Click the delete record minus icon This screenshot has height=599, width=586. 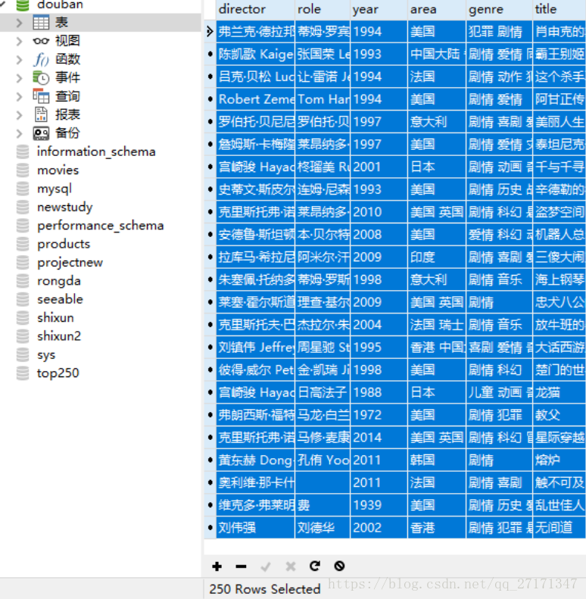point(241,566)
